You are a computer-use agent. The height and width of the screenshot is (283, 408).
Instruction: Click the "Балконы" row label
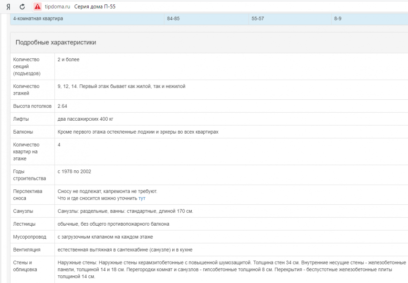tap(23, 132)
